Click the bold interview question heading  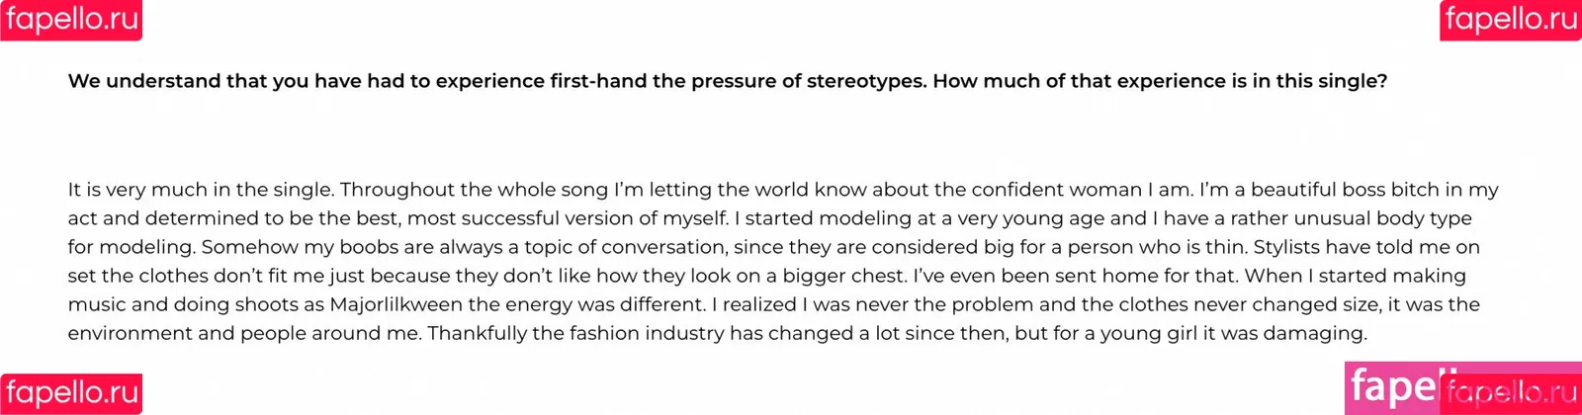[728, 81]
